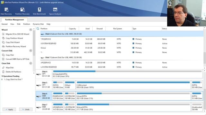This screenshot has width=206, height=115.
Task: Select Migrate OS to SSD/HD Wizard
Action: pos(17,34)
